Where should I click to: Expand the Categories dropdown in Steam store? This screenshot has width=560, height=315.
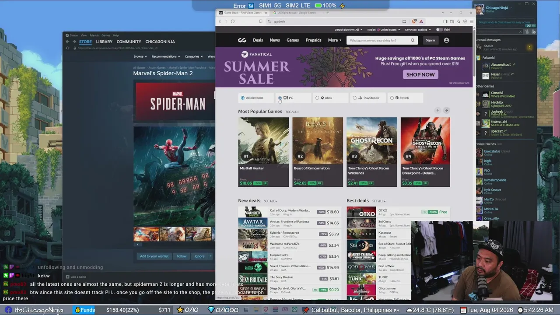[x=193, y=56]
